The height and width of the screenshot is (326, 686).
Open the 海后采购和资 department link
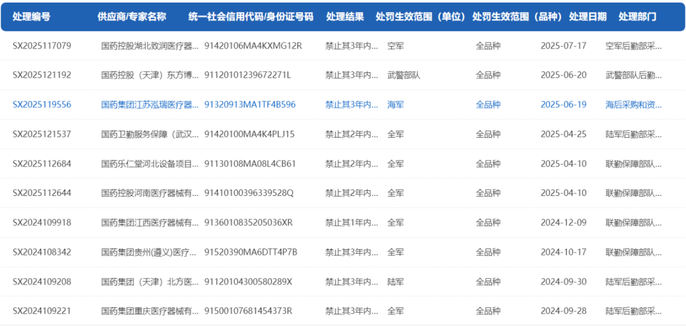633,104
